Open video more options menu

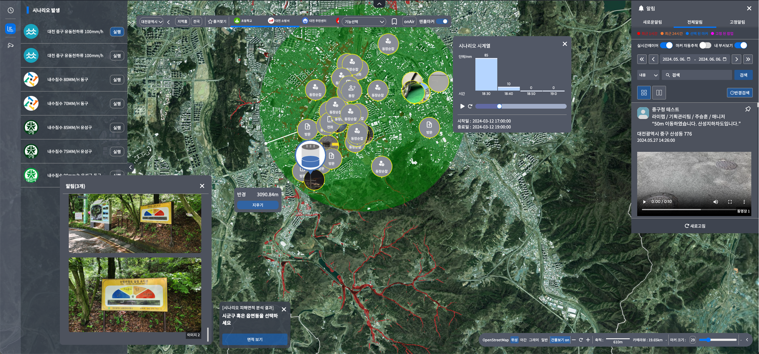click(x=744, y=202)
